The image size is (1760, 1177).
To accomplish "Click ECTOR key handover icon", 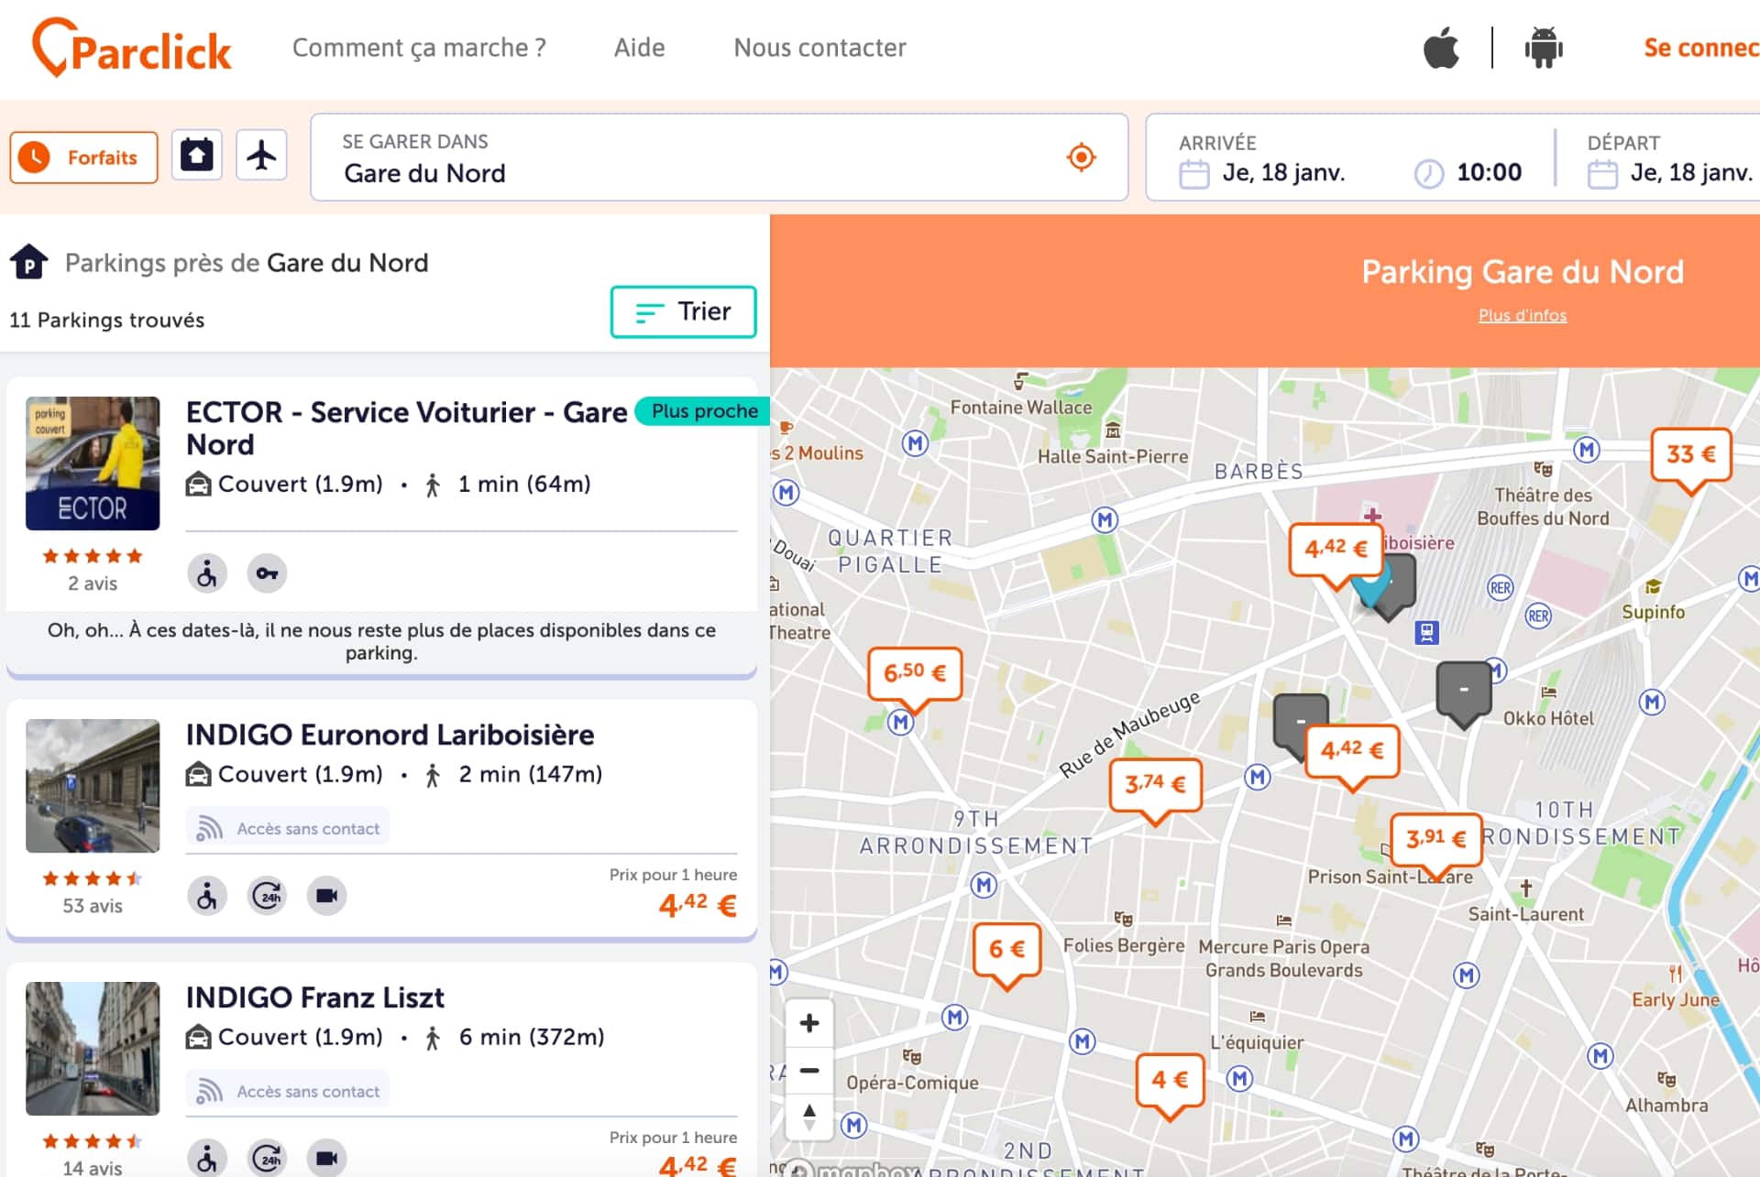I will 267,573.
